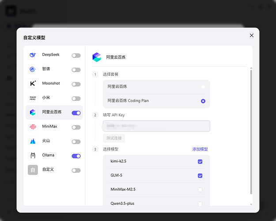
Task: Select the 阿里云百炼 Coding Plan radio
Action: point(203,101)
